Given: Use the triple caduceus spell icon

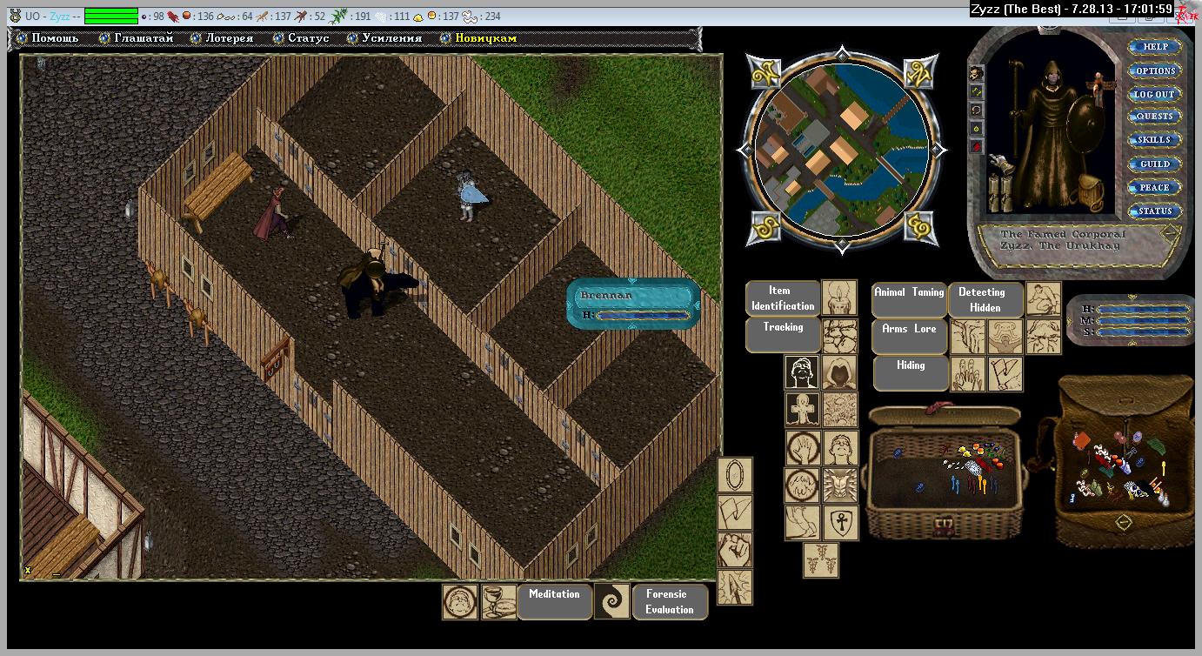Looking at the screenshot, I should [x=820, y=560].
